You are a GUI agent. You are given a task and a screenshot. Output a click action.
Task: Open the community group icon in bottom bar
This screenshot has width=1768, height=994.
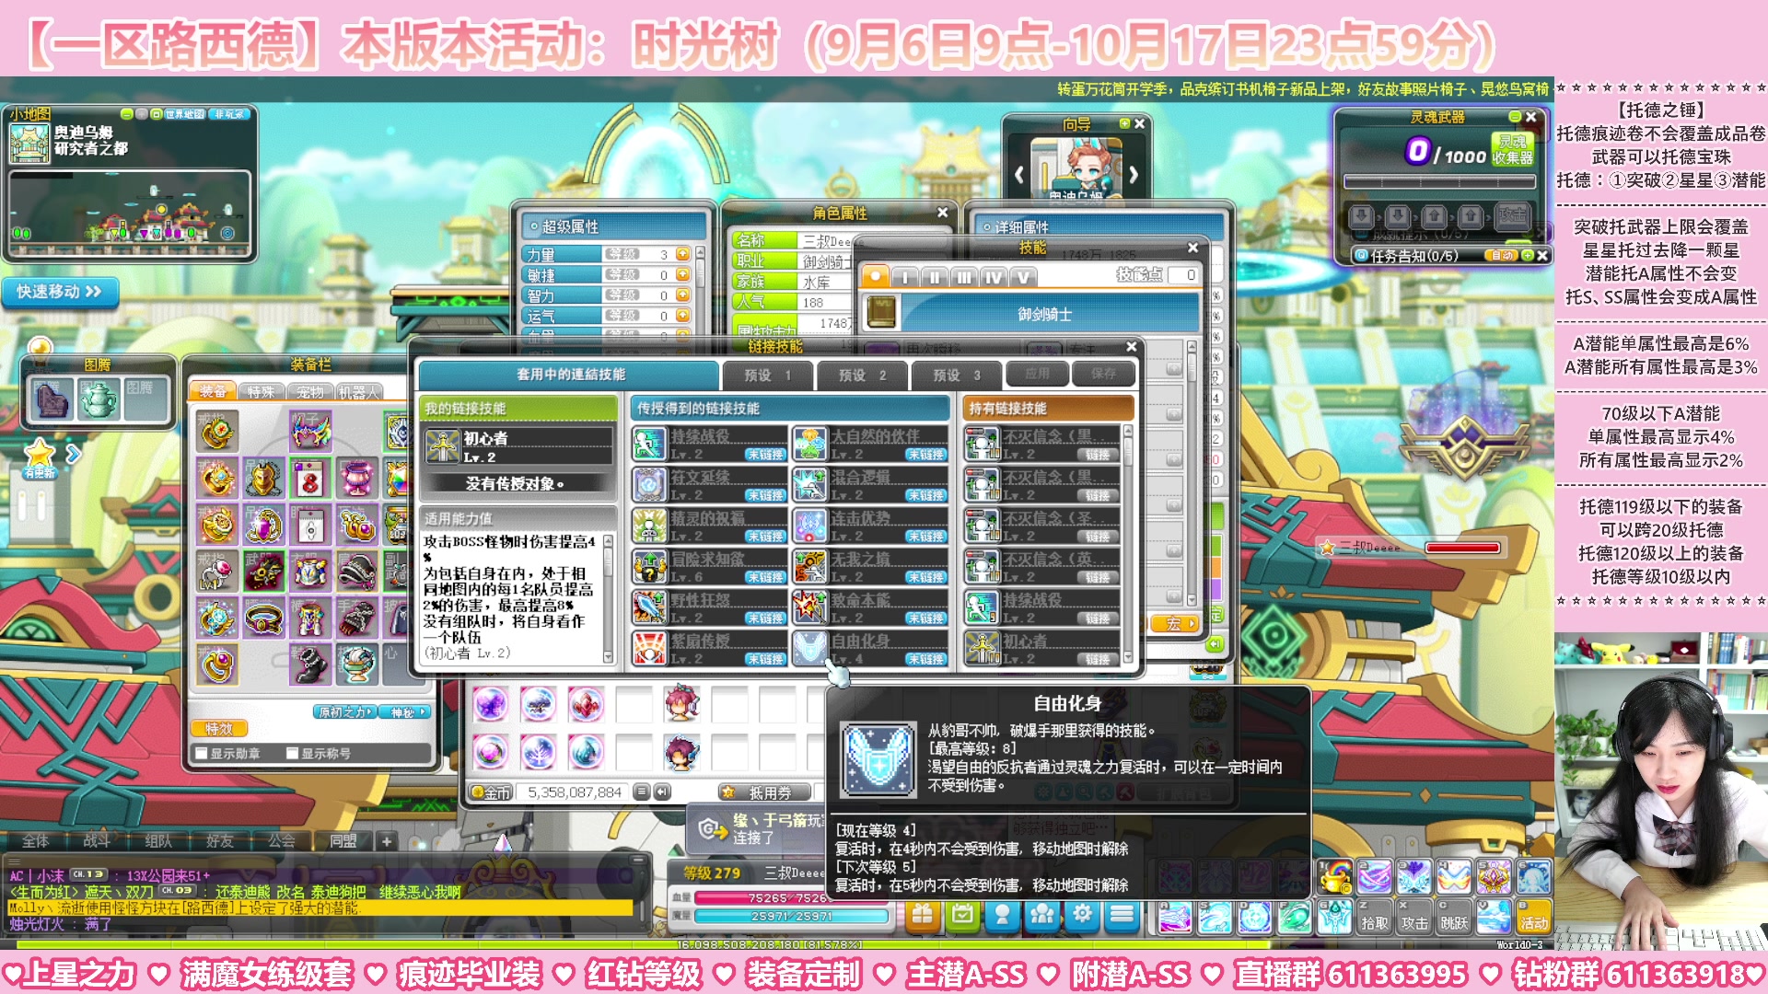click(x=1042, y=915)
